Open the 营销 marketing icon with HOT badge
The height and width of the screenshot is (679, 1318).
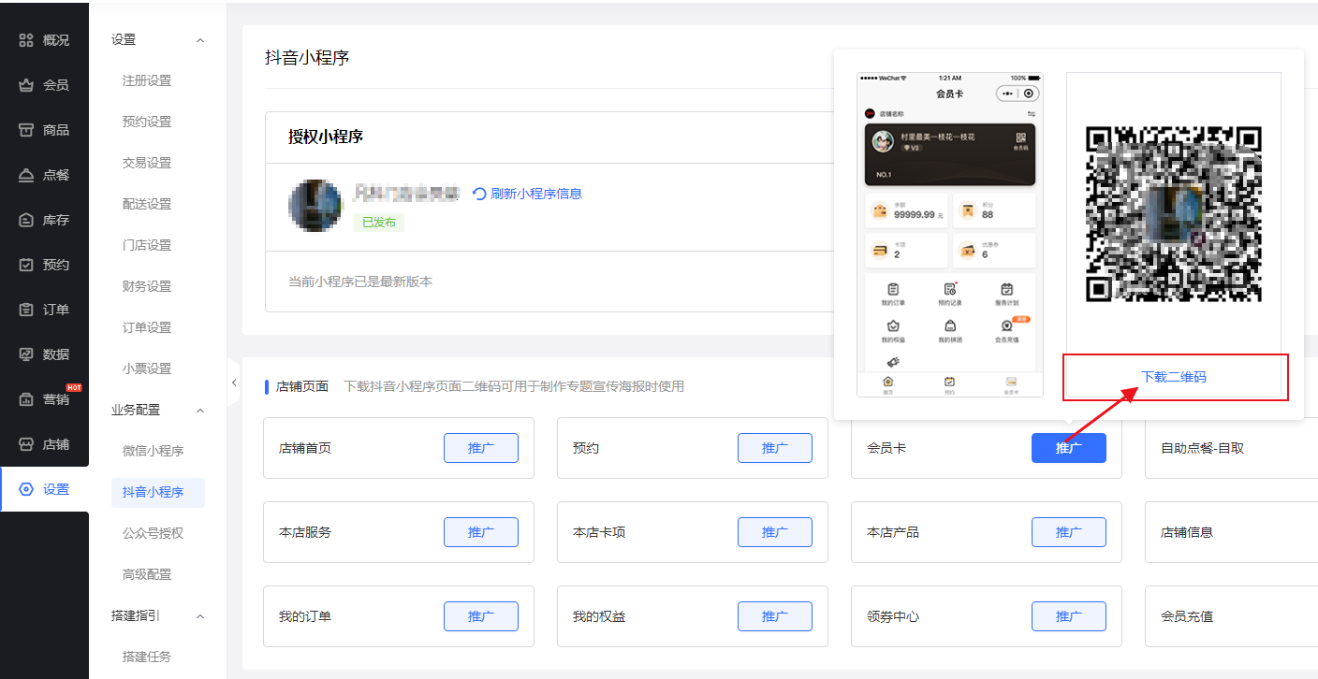tap(26, 399)
